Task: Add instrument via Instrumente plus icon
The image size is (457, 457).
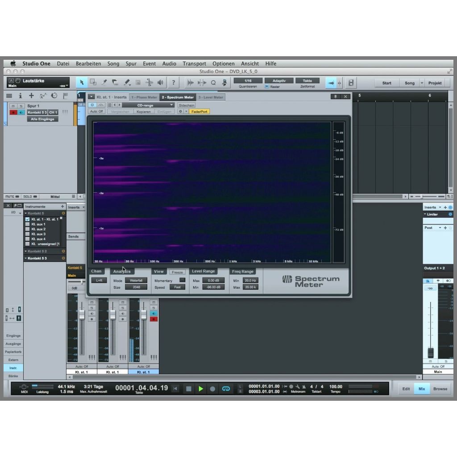Action: click(x=62, y=206)
